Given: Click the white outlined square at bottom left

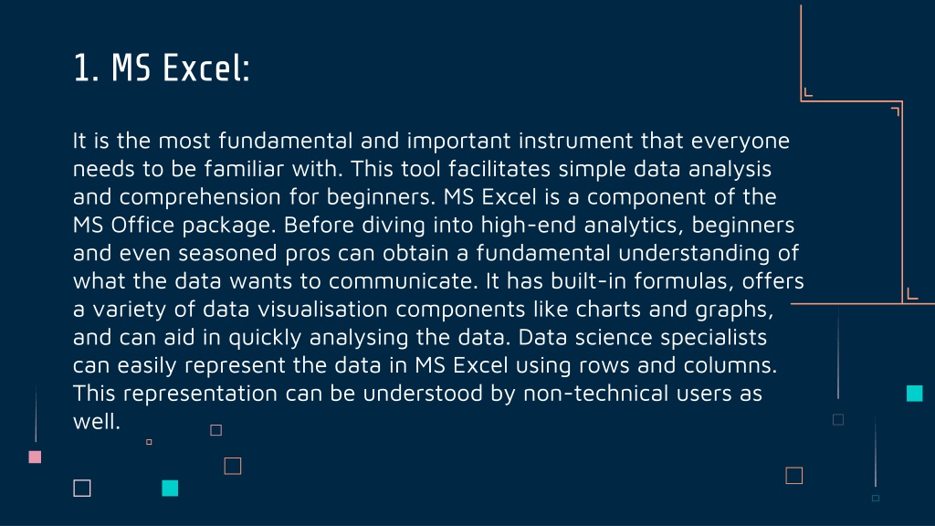Looking at the screenshot, I should pos(82,489).
